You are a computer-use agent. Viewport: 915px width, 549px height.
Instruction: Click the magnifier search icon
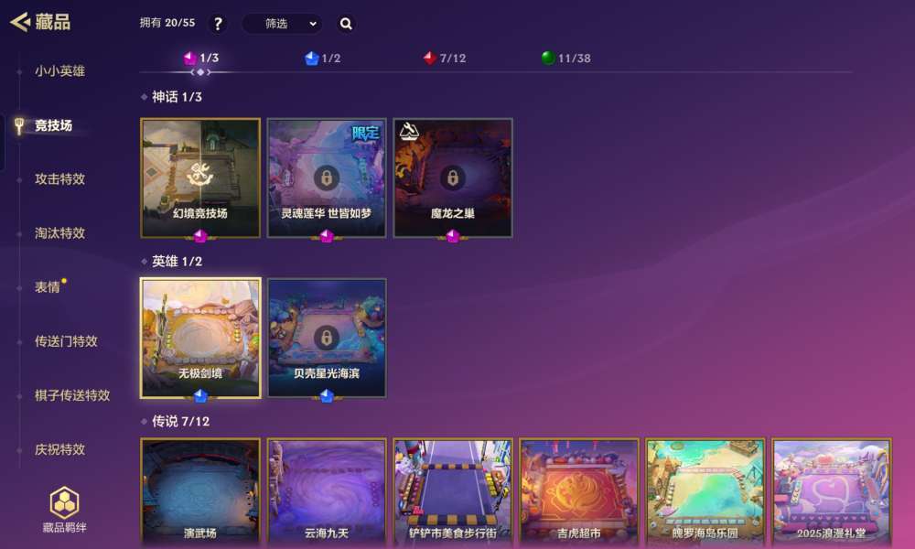[346, 24]
